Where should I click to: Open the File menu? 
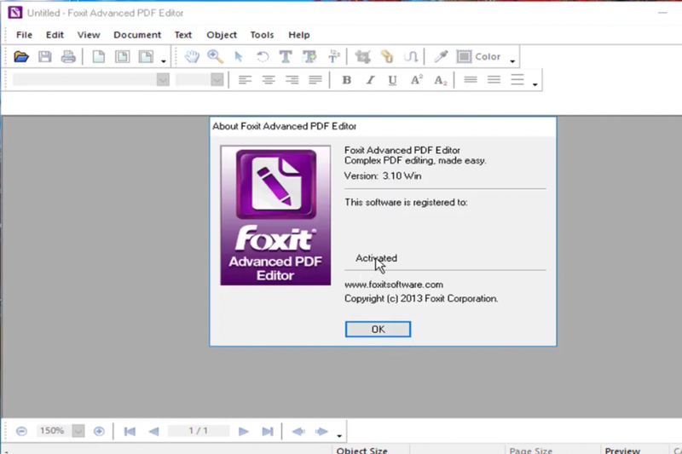point(25,35)
